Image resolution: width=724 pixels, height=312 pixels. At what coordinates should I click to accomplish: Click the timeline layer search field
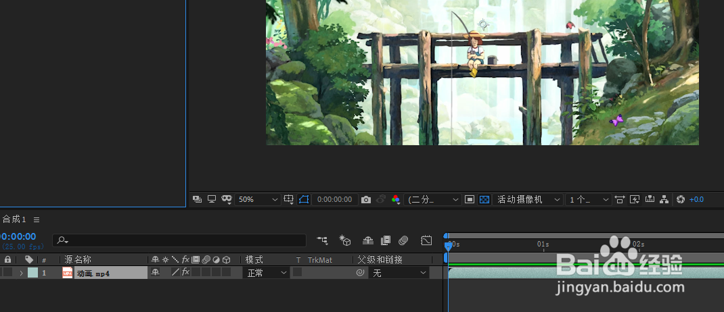(179, 240)
